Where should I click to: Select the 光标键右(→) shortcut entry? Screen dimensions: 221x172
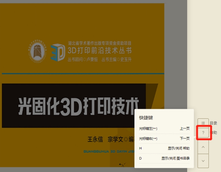(x=148, y=138)
